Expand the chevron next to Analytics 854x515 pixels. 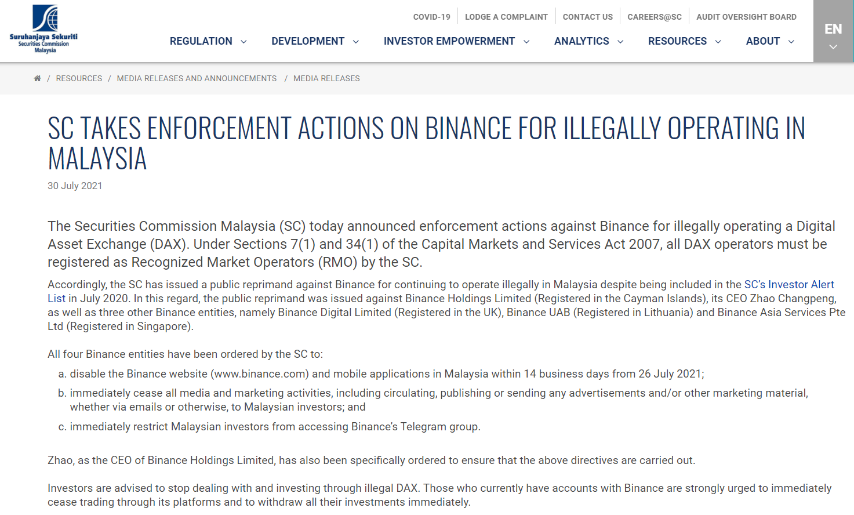tap(620, 42)
